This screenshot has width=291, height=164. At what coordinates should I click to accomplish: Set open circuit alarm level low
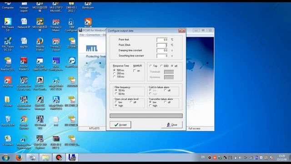point(116,102)
